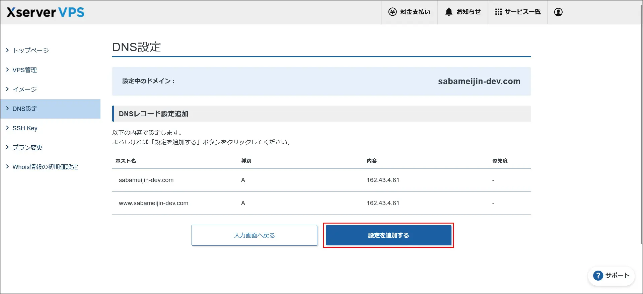
Task: Click the support question mark icon
Action: (x=598, y=276)
